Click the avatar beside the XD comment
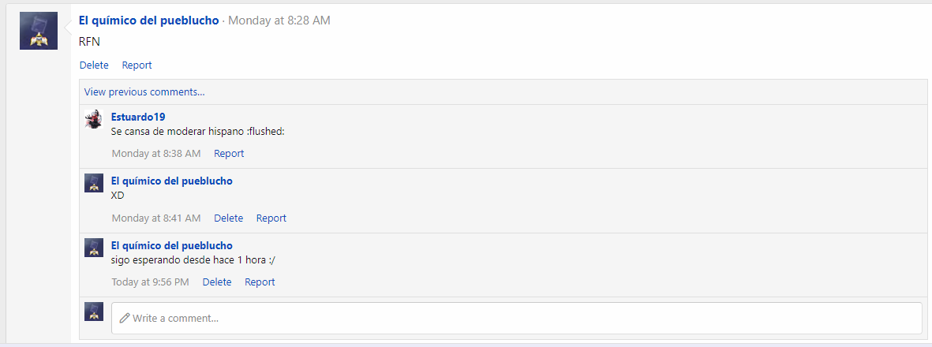The image size is (932, 347). click(94, 183)
